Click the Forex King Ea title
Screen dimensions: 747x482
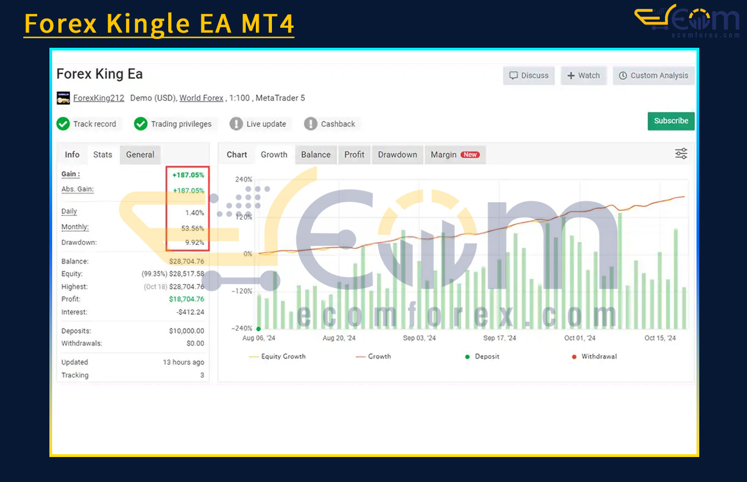pyautogui.click(x=100, y=74)
